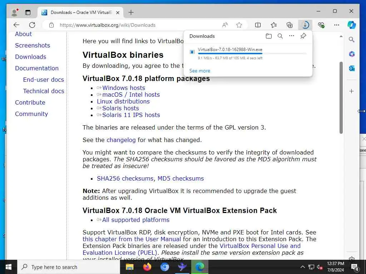The image size is (366, 274).
Task: Open Outlook in the sidebar
Action: 352,68
